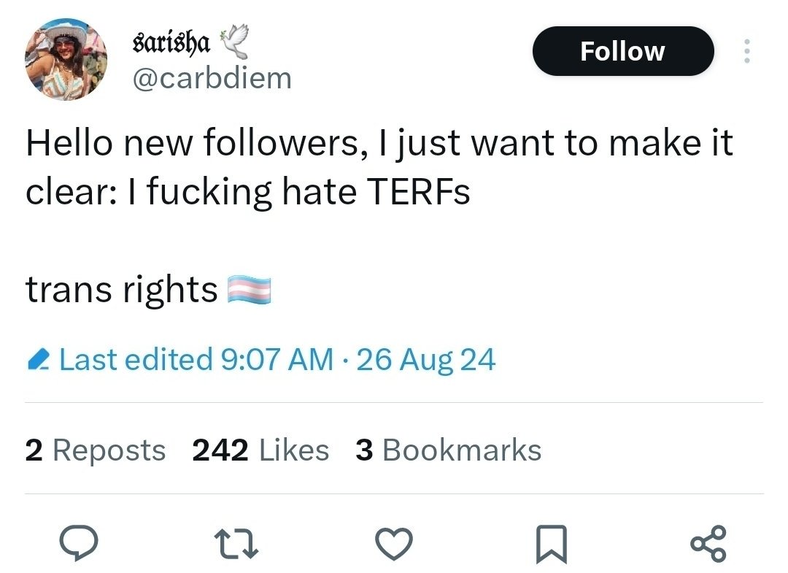Follow the @carbdiem account

[622, 51]
